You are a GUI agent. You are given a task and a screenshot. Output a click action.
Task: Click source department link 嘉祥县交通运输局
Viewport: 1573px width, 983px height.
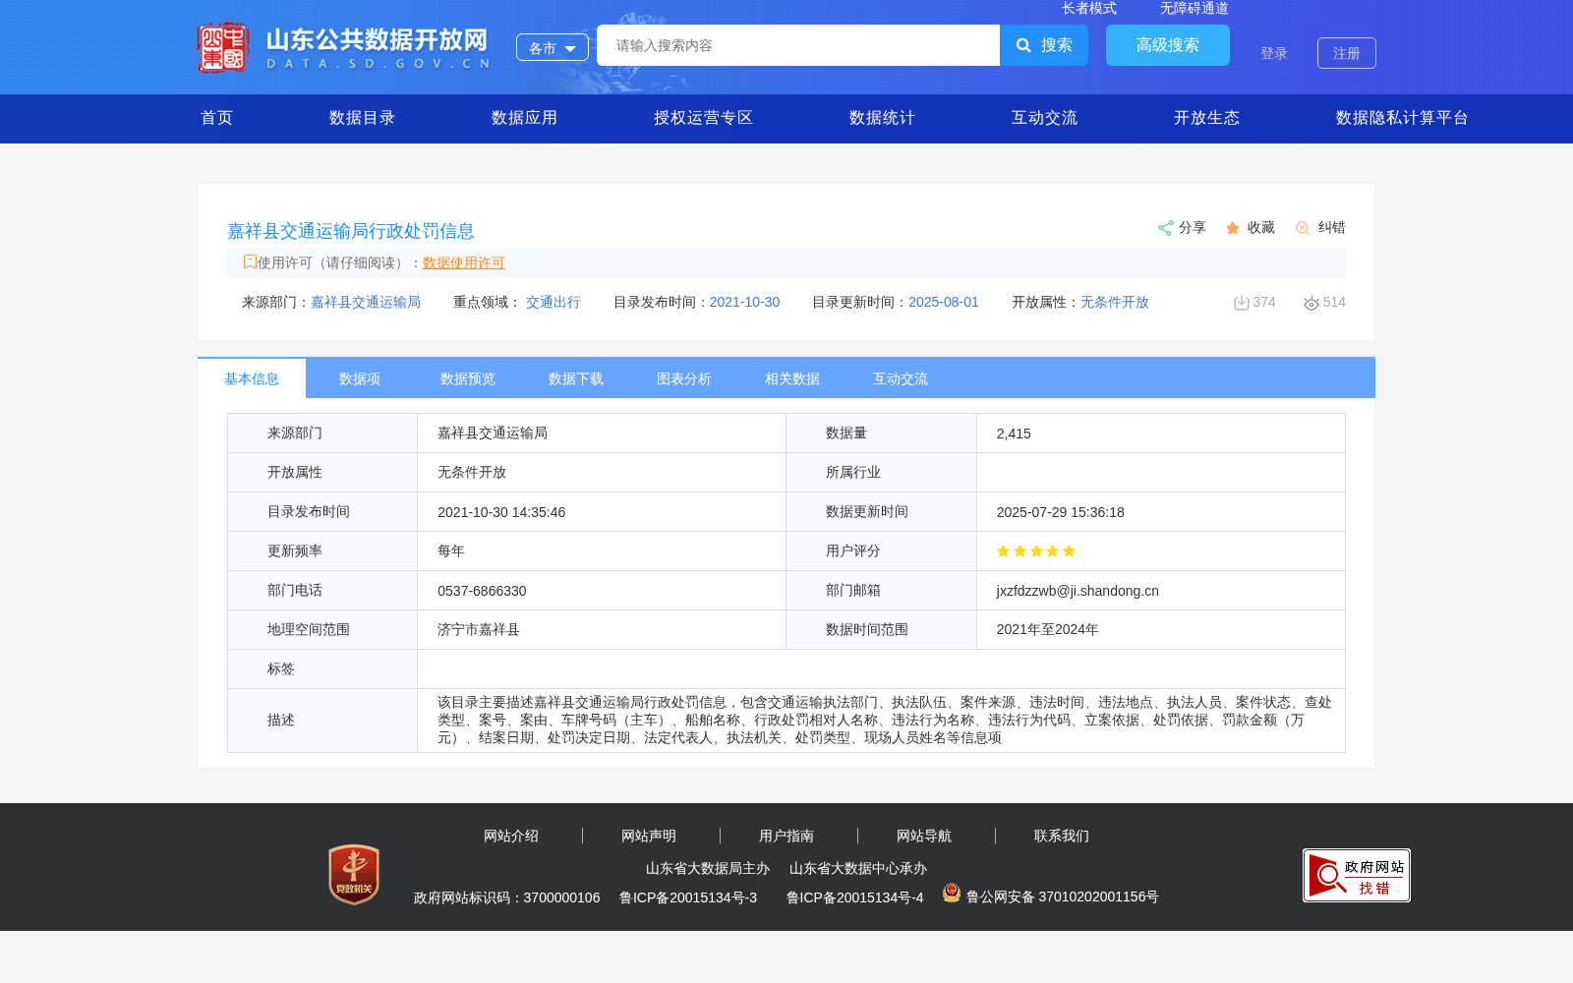coord(366,302)
